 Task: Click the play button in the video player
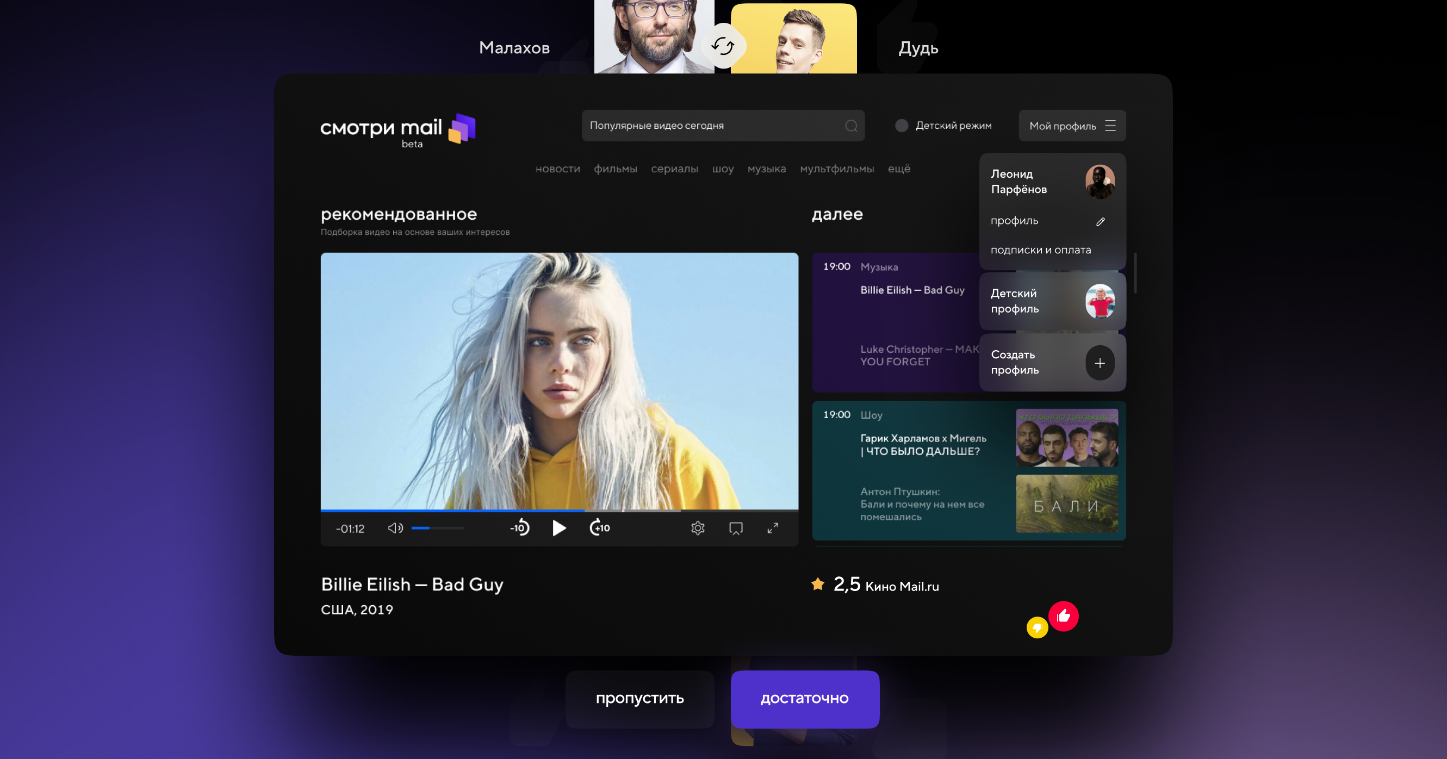coord(558,528)
